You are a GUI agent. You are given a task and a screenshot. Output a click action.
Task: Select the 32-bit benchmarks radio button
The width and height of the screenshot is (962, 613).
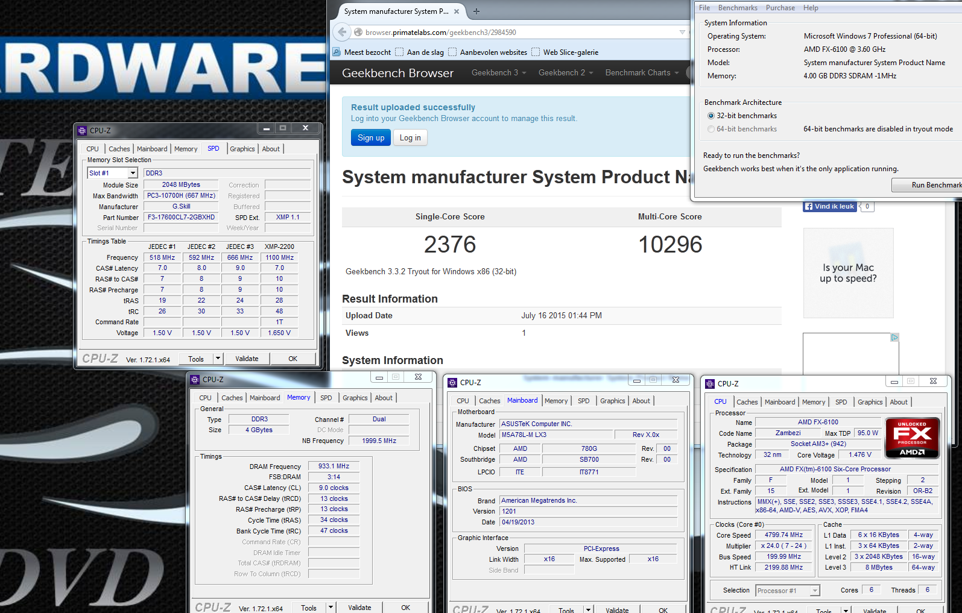pos(711,116)
